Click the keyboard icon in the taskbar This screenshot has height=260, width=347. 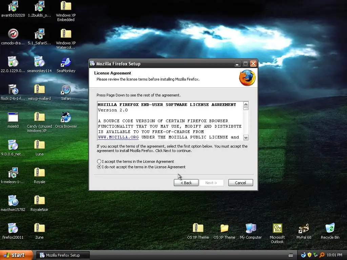pyautogui.click(x=291, y=255)
